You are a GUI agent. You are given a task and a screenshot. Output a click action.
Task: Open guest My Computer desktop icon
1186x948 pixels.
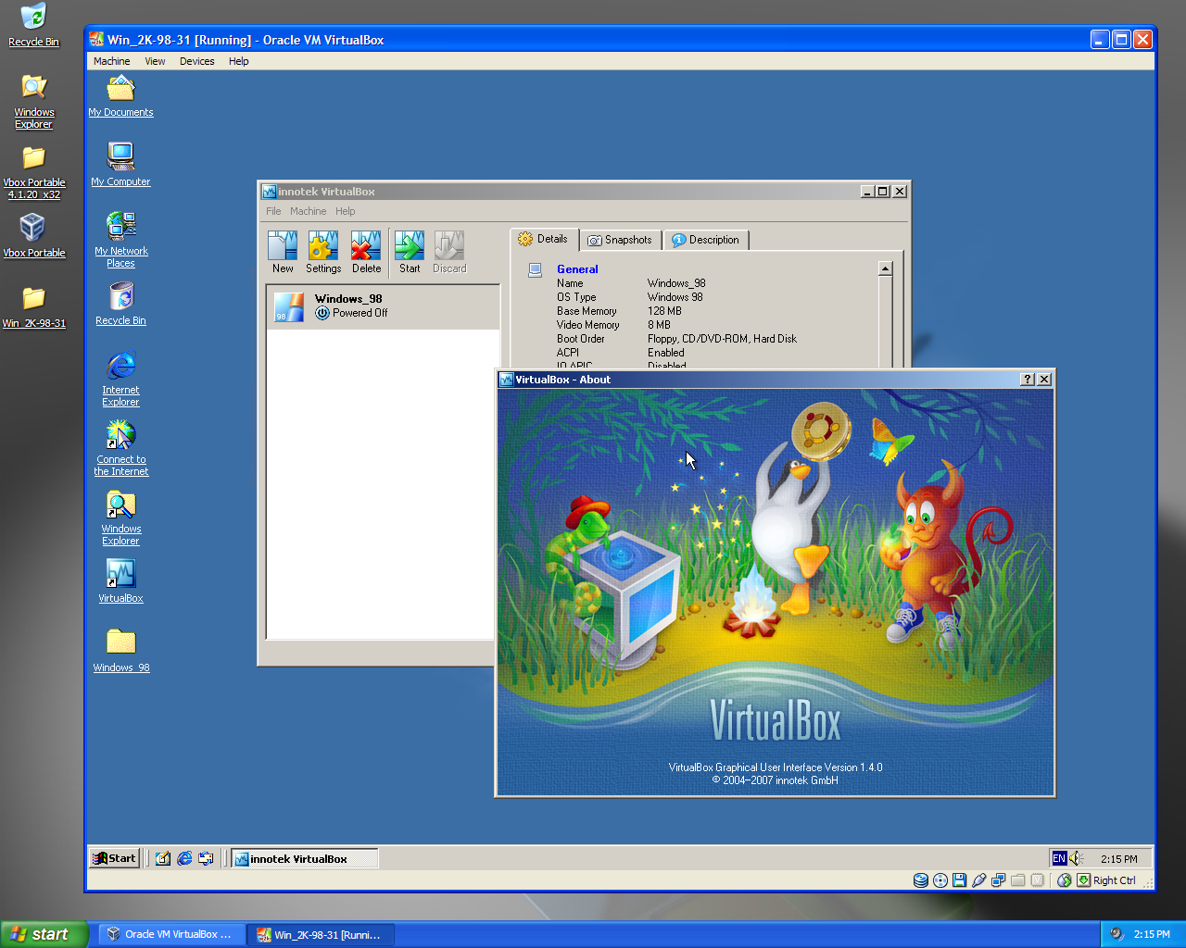pyautogui.click(x=120, y=164)
